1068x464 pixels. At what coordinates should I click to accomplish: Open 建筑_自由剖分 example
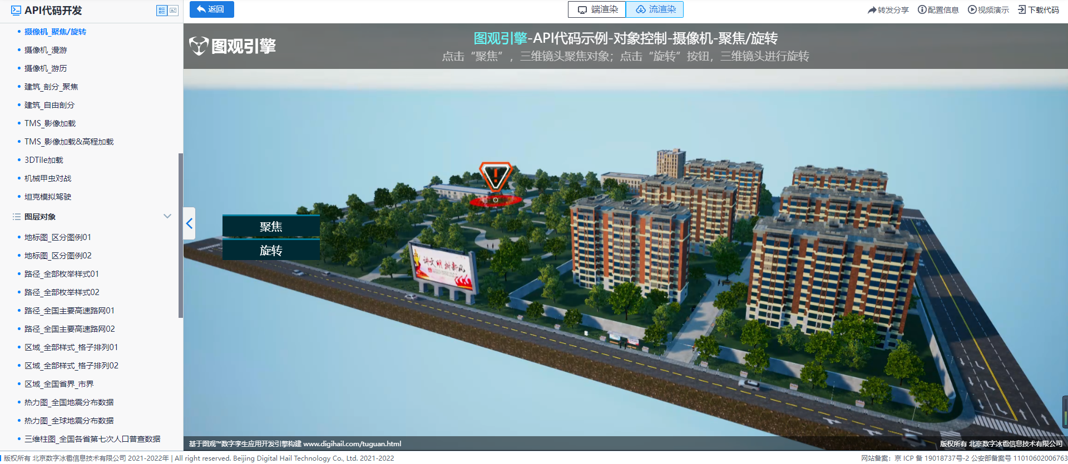[50, 105]
